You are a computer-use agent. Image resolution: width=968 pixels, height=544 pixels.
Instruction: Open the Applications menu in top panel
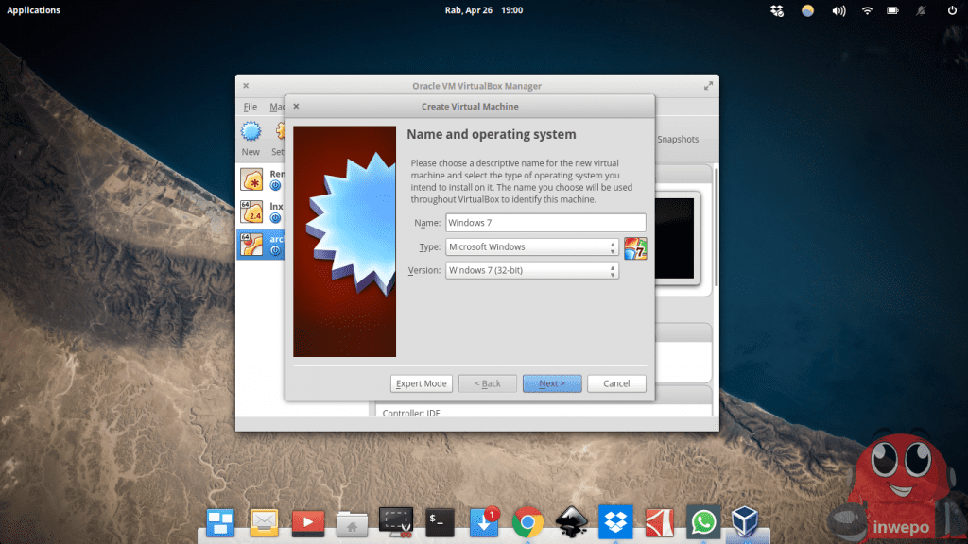pos(33,10)
